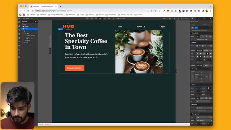Open the Fit dropdown
Screen dimensions: 231x130
coord(203,101)
